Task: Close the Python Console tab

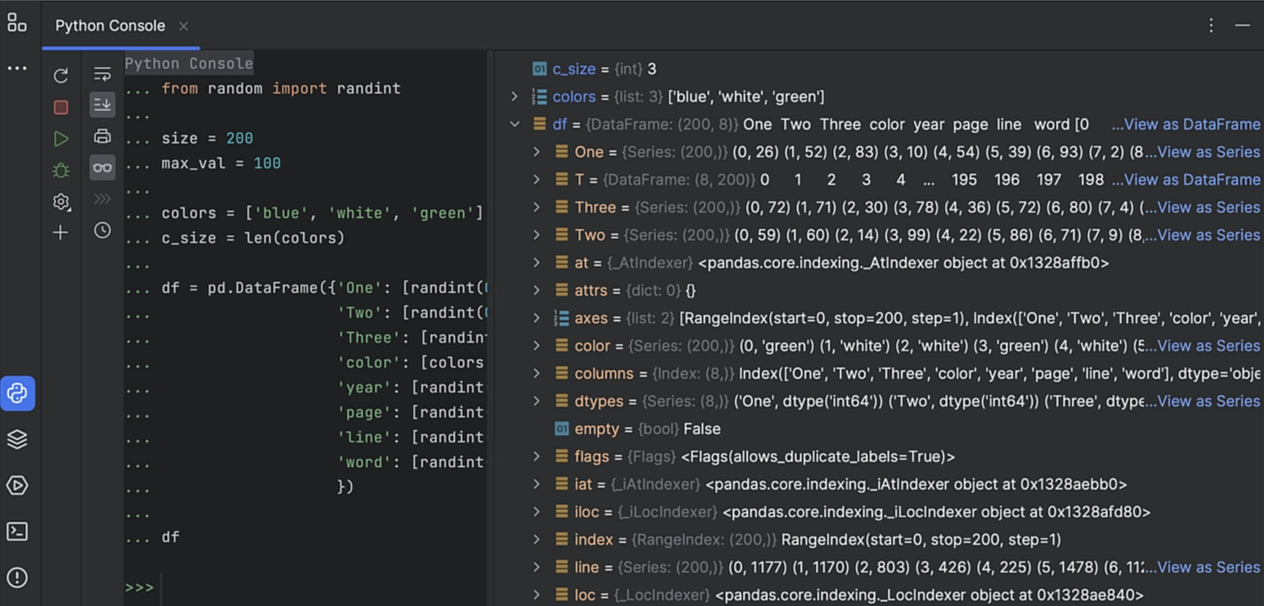Action: 184,26
